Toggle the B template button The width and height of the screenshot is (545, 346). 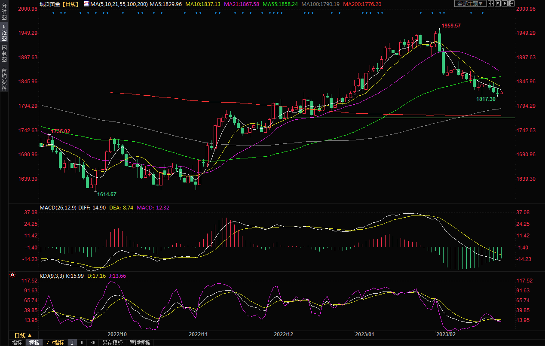(x=82, y=343)
